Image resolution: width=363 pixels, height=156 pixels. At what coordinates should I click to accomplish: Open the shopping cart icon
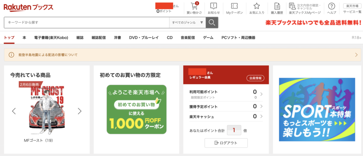click(194, 6)
